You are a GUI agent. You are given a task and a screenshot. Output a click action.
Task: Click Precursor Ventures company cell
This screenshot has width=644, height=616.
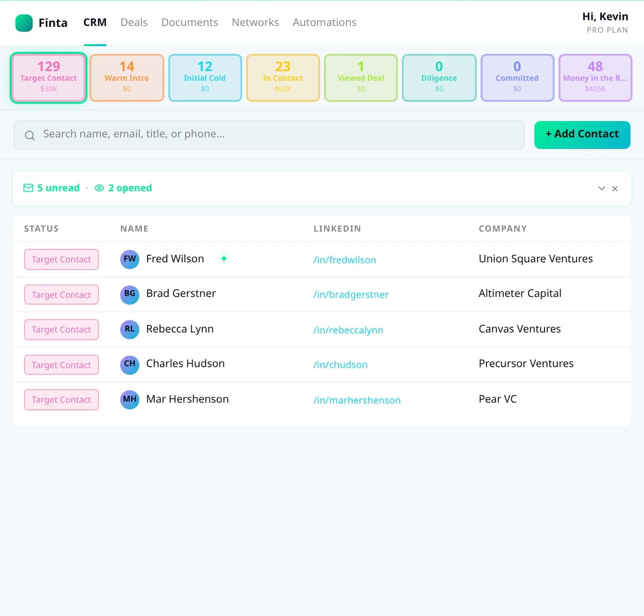526,364
